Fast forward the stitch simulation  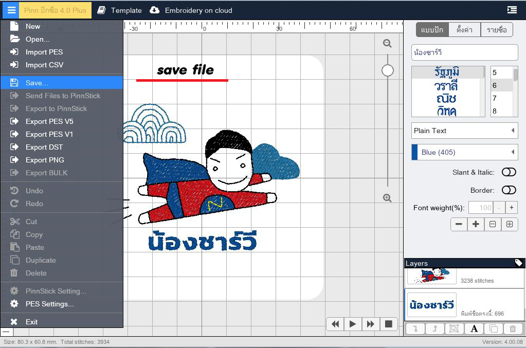[x=370, y=324]
